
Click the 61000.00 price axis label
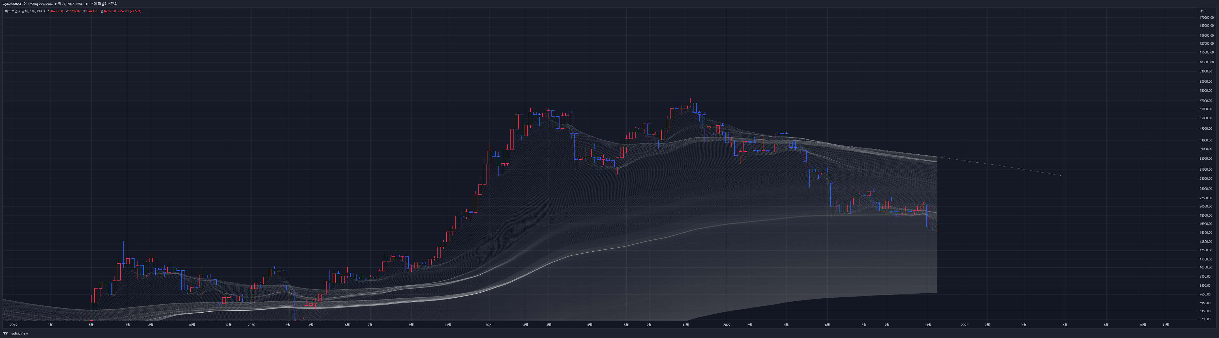point(1206,109)
